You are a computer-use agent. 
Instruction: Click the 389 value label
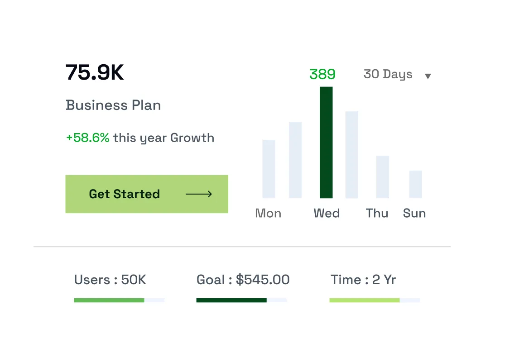(322, 74)
